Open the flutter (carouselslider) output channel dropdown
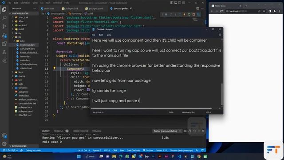The image size is (284, 160). [x=167, y=131]
